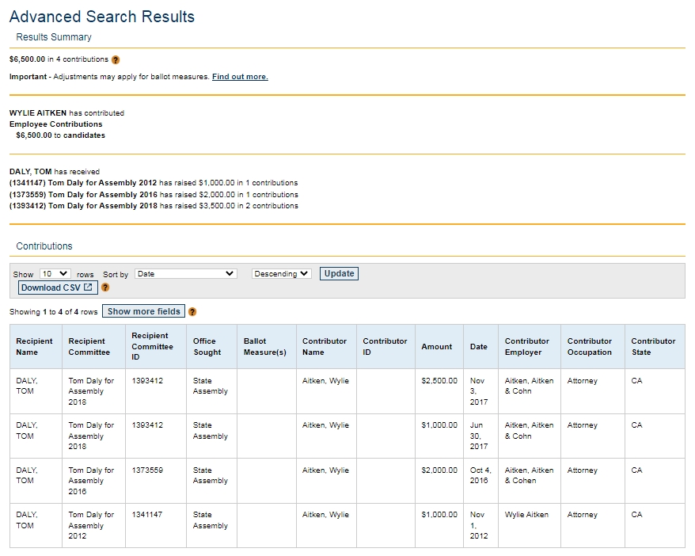Click committee ID 1373559 in table
The image size is (695, 556).
point(147,470)
